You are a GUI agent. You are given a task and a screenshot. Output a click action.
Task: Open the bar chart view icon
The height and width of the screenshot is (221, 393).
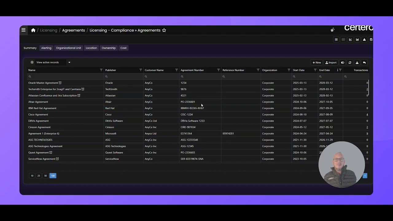click(x=357, y=40)
